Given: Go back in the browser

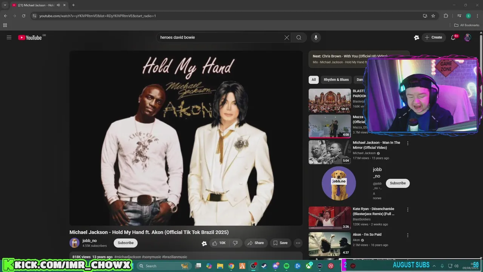Looking at the screenshot, I should click(5, 16).
